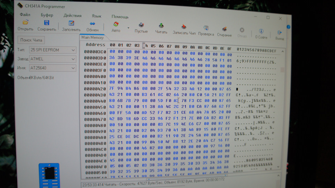The image size is (335, 188).
Task: Click the status log line with Читать
Action: point(154,182)
